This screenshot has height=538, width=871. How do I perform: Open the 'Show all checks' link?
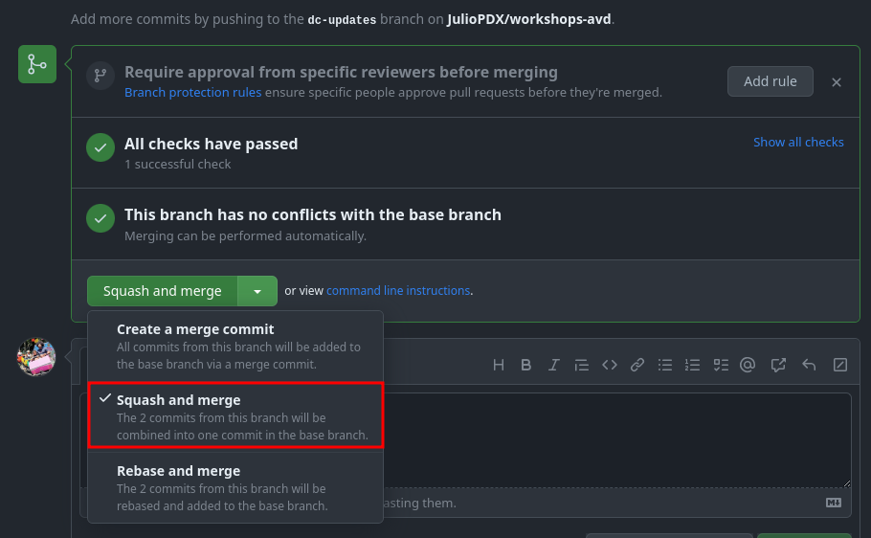(798, 142)
